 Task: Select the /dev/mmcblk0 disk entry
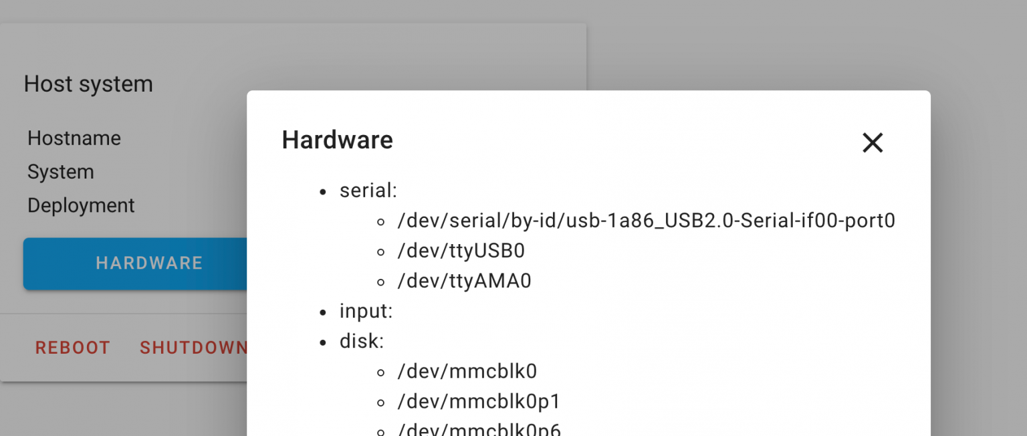click(x=468, y=371)
